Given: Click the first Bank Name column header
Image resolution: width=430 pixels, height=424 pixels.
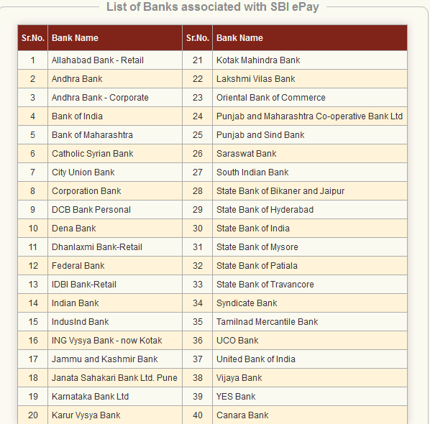Looking at the screenshot, I should [x=75, y=38].
